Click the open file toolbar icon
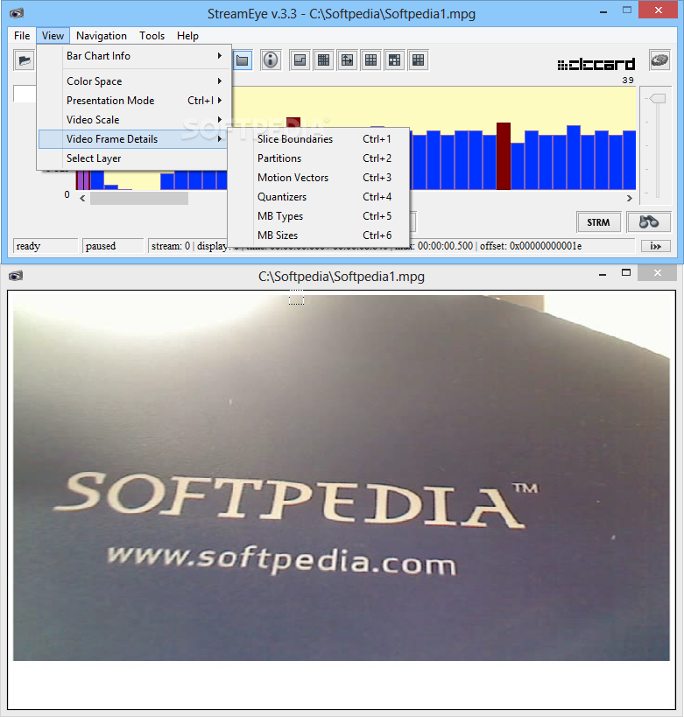The height and width of the screenshot is (717, 684). (x=25, y=60)
